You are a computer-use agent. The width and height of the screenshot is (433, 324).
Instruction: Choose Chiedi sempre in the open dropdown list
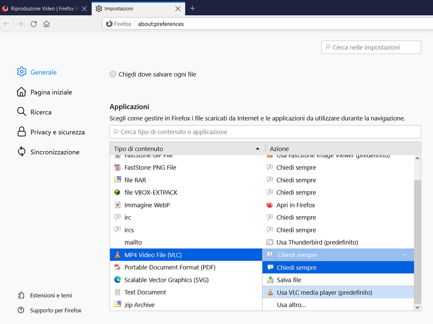tap(338, 267)
